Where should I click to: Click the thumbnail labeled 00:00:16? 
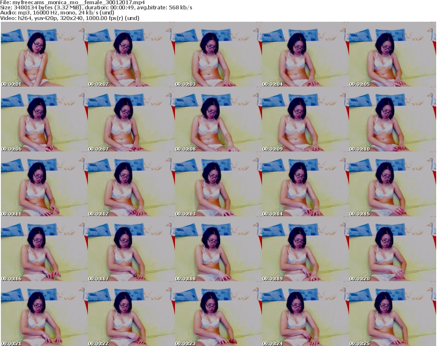click(44, 249)
